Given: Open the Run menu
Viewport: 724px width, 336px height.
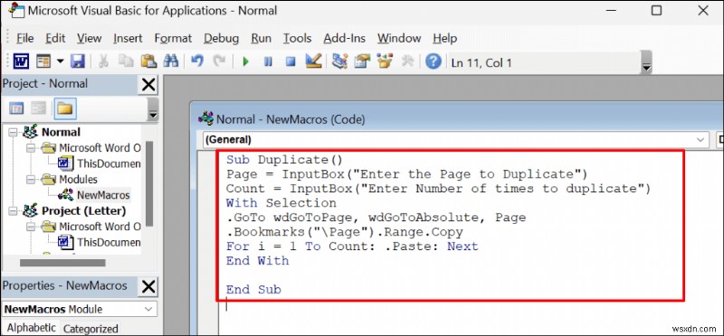Looking at the screenshot, I should tap(261, 38).
